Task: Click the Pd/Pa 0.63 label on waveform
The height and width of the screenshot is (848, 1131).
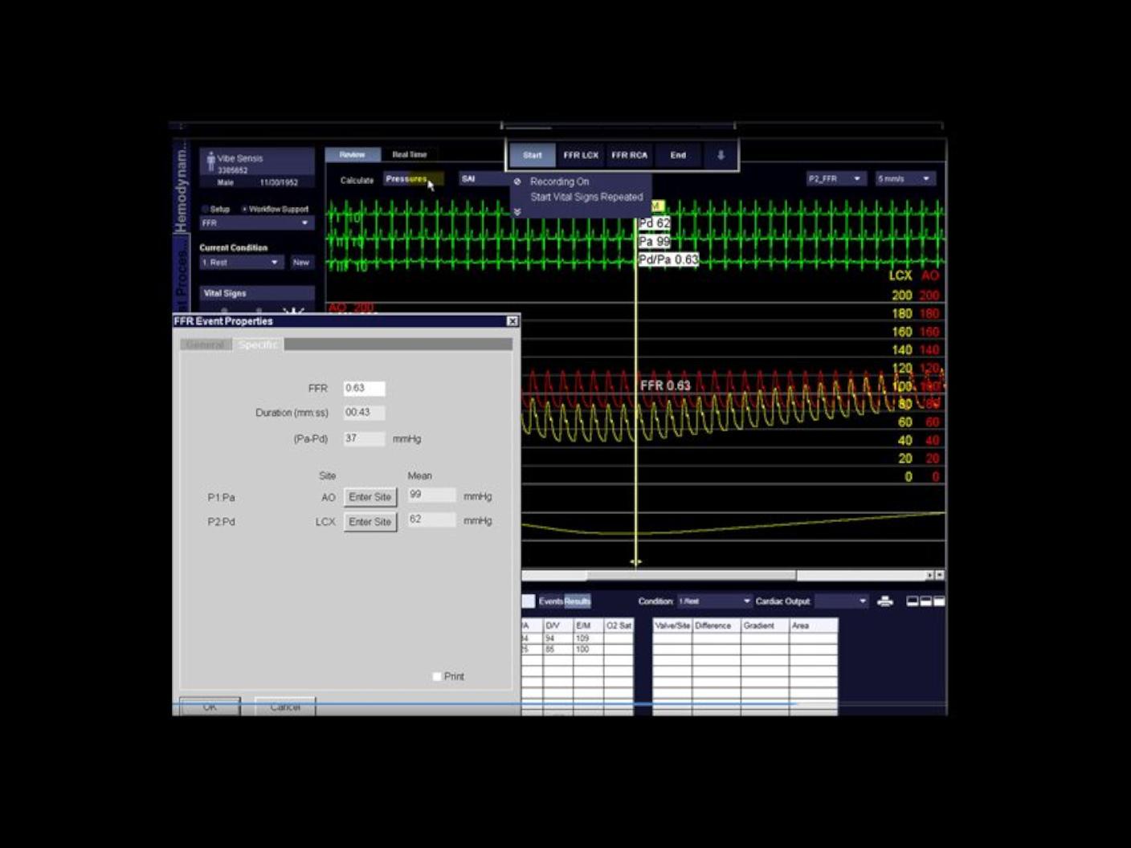Action: pos(668,259)
